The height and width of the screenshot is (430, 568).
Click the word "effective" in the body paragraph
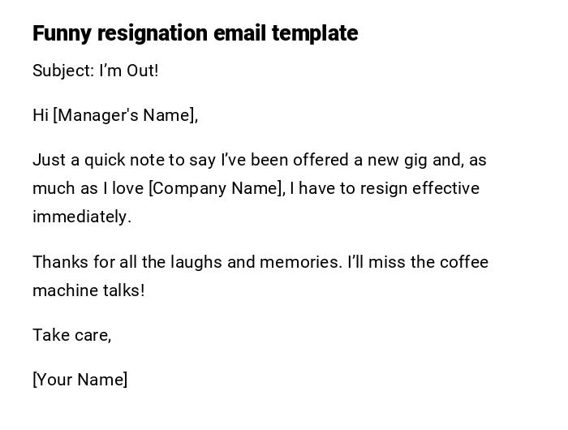(x=445, y=188)
